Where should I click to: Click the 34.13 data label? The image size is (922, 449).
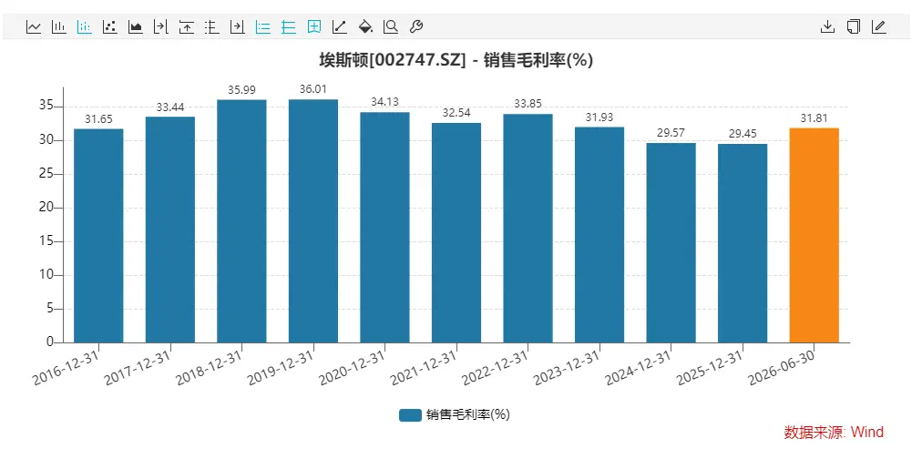point(385,102)
